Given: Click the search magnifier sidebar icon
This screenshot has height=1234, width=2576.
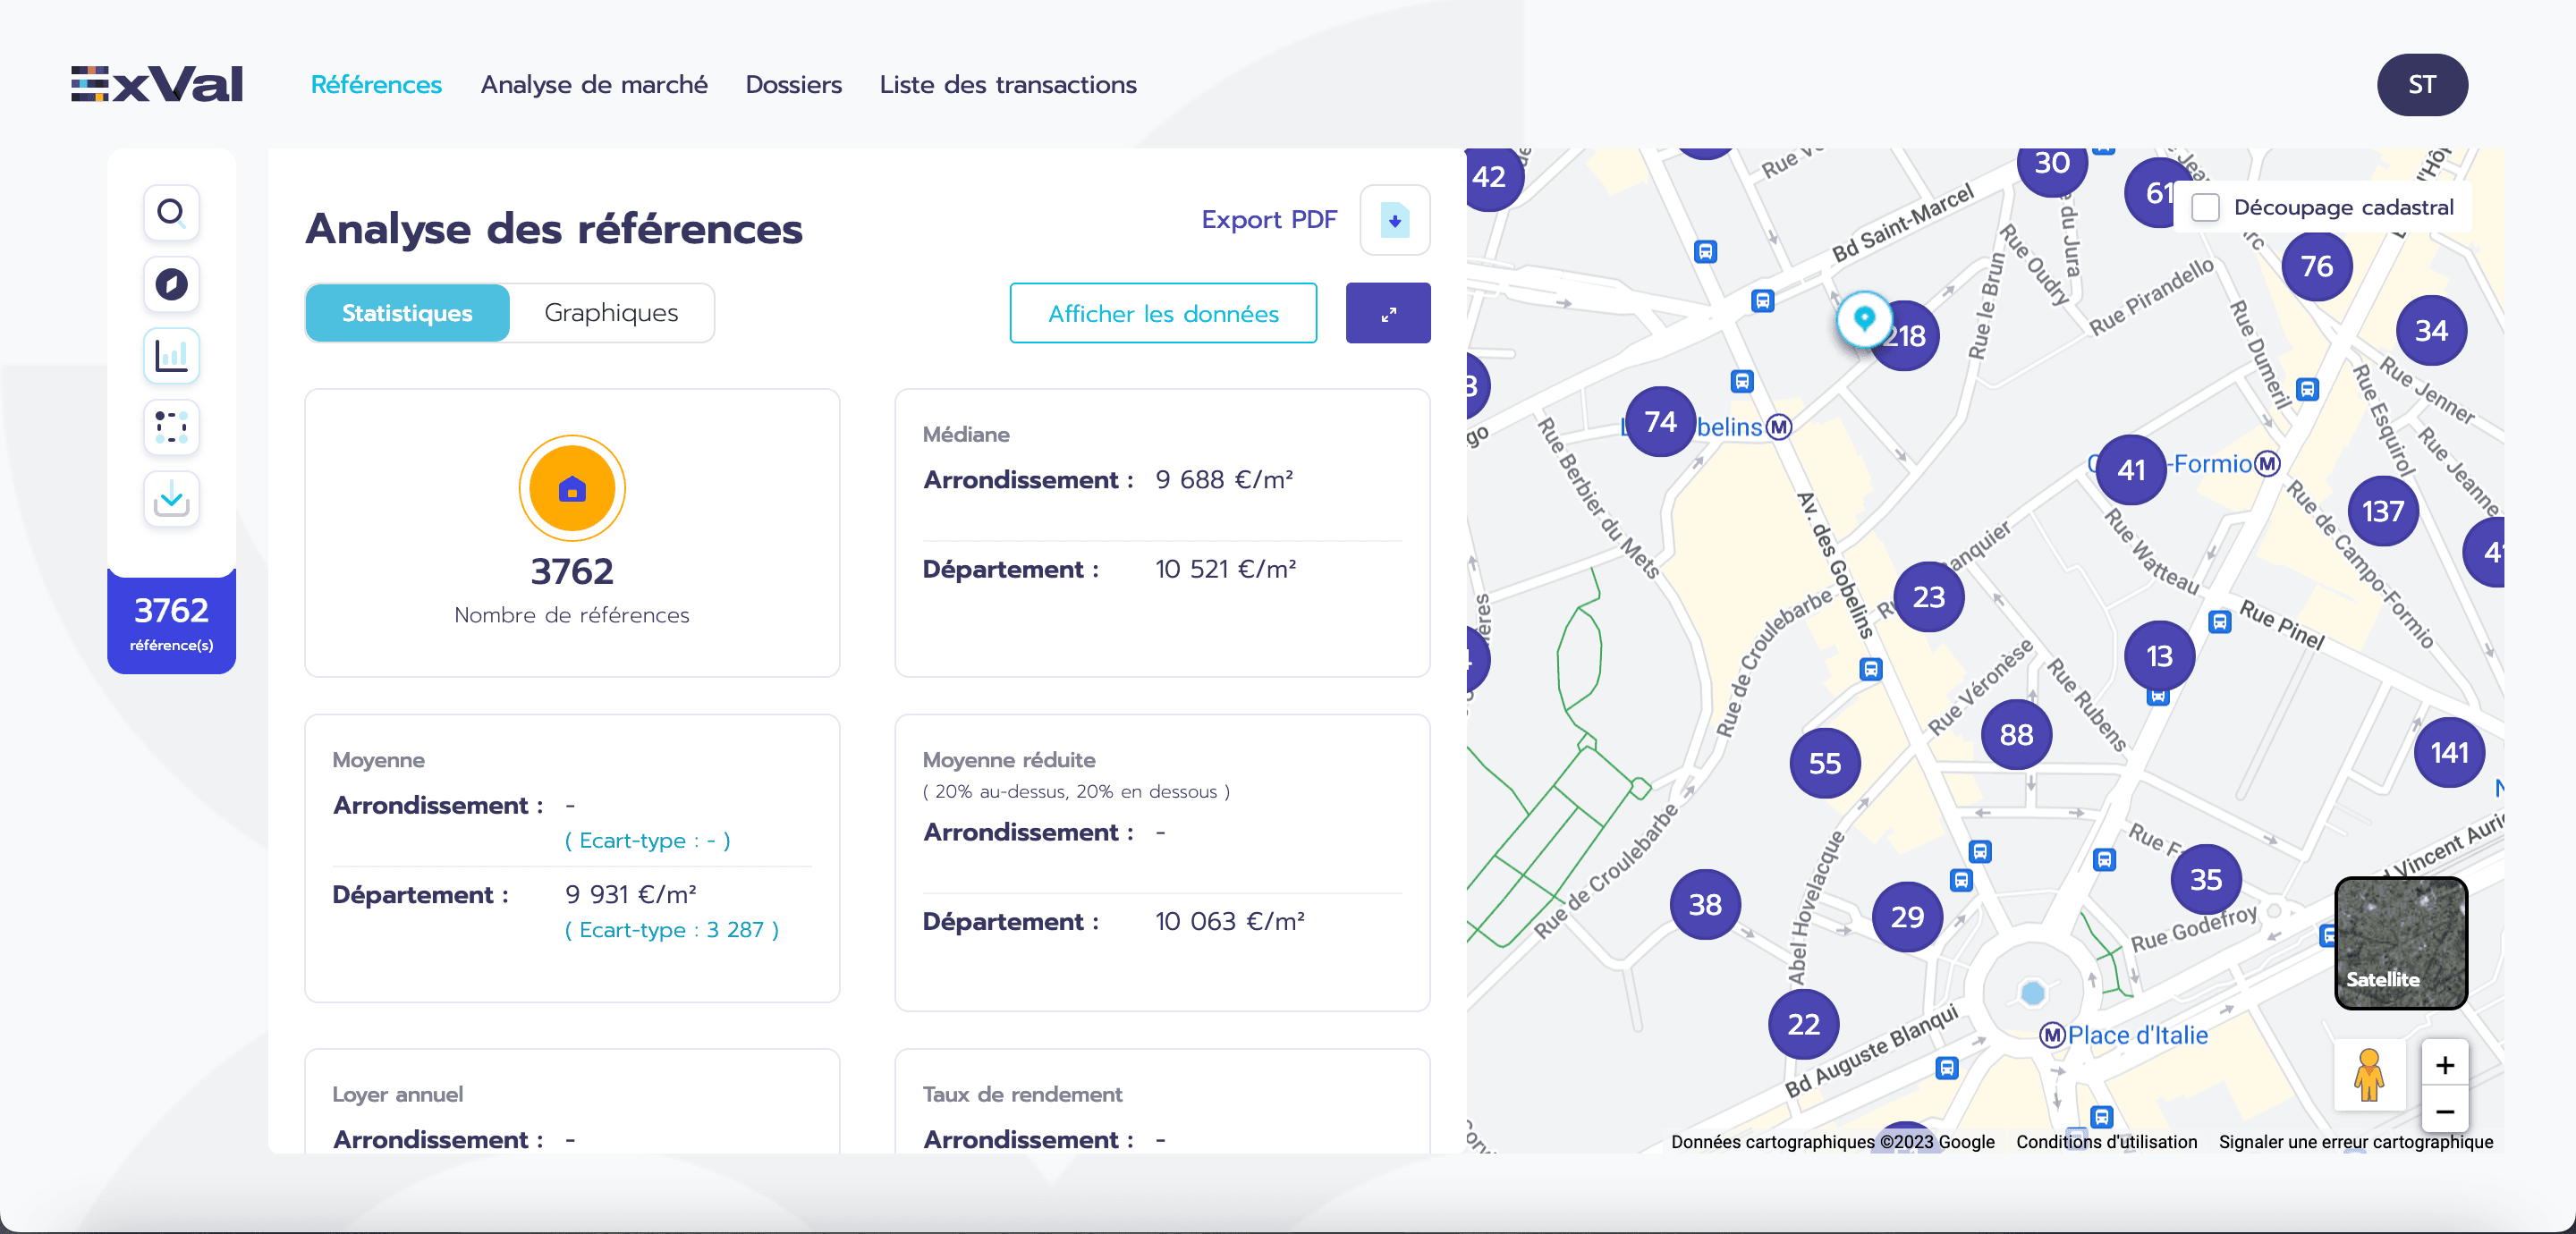Looking at the screenshot, I should pos(171,212).
